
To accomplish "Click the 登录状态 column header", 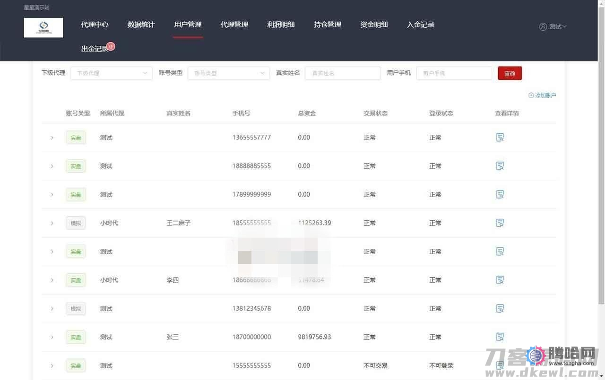I will point(441,113).
